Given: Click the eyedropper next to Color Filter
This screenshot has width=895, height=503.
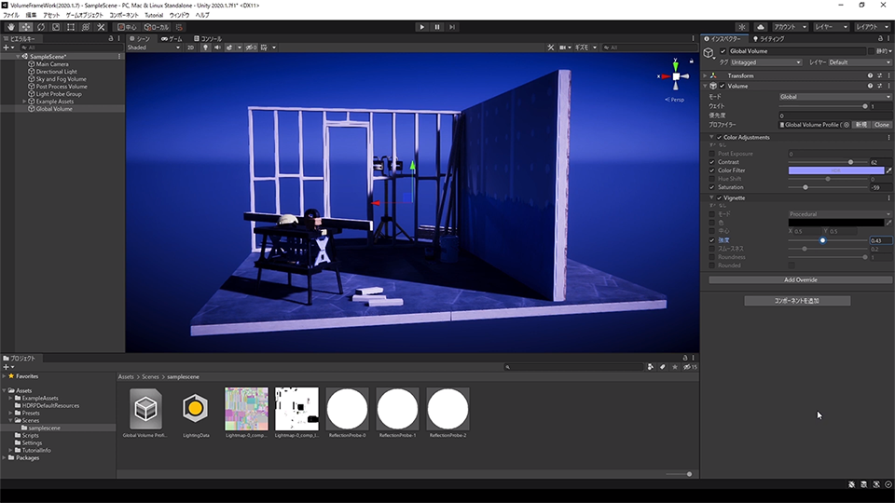Looking at the screenshot, I should [x=888, y=170].
